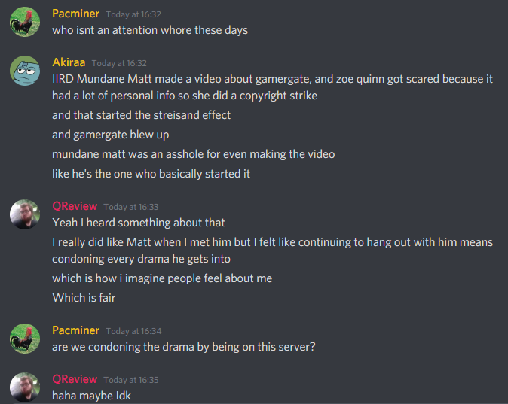This screenshot has width=508, height=404.
Task: Click message 'and that started the streisand effect'
Action: coord(141,115)
